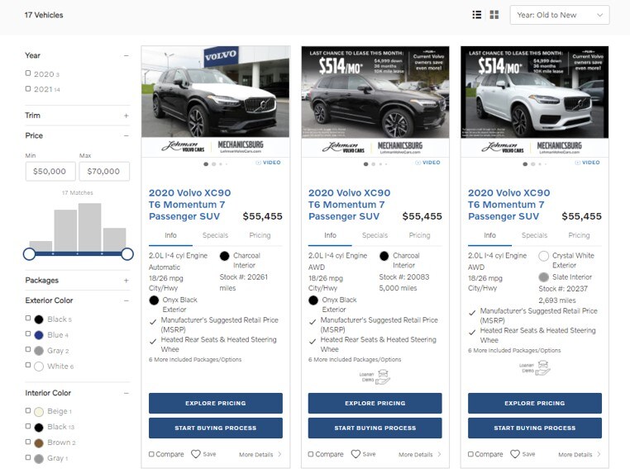Open the Year: Old to New sort dropdown

click(559, 15)
